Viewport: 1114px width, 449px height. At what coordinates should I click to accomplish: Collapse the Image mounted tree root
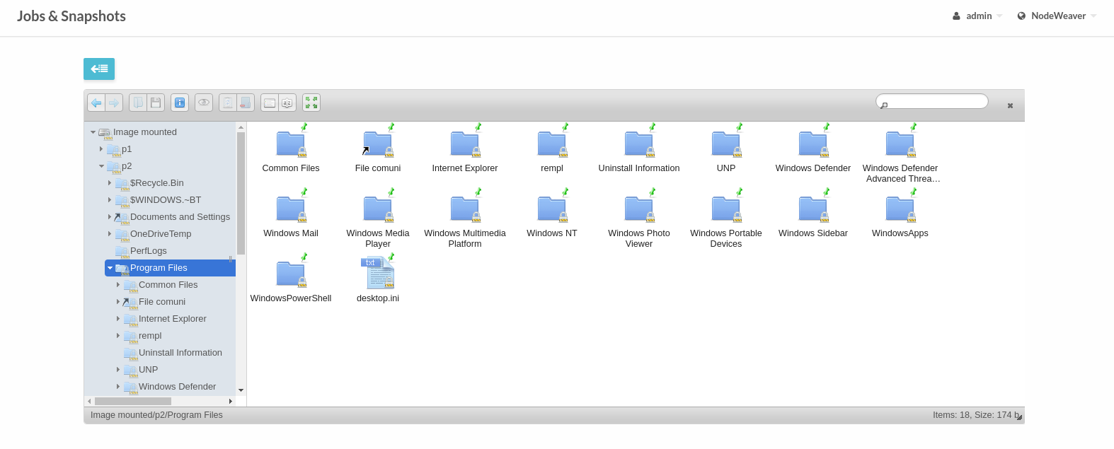click(x=93, y=132)
